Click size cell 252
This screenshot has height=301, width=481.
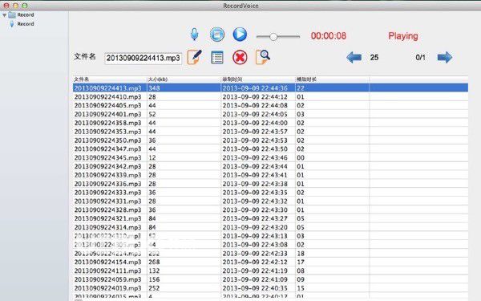click(154, 288)
